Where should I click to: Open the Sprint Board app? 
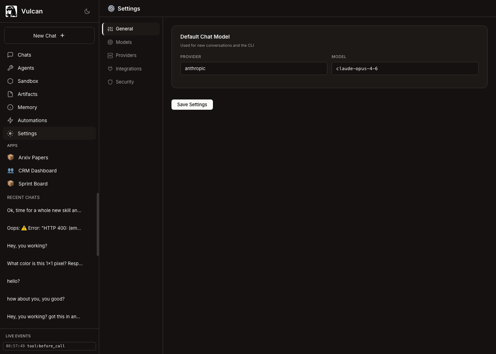tap(33, 184)
